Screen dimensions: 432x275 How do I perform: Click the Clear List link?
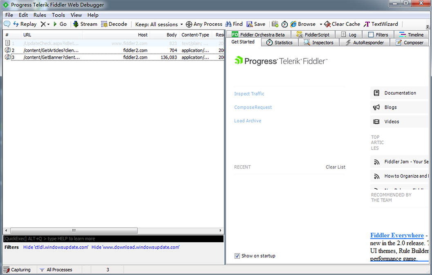(335, 167)
